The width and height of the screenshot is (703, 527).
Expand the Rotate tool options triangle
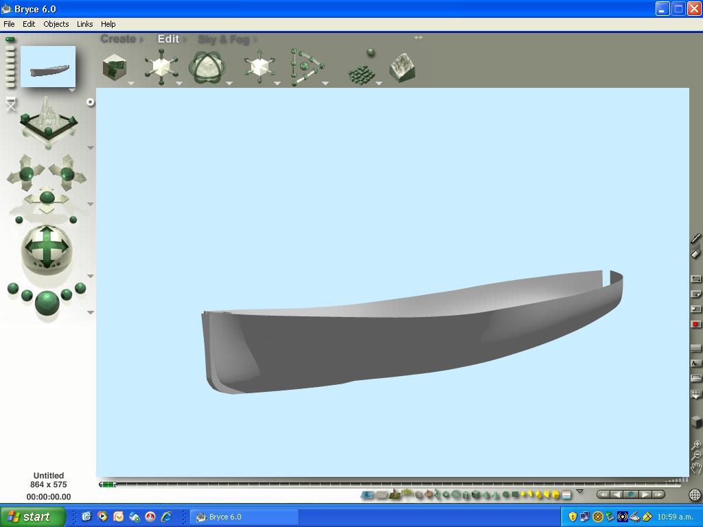click(x=229, y=84)
